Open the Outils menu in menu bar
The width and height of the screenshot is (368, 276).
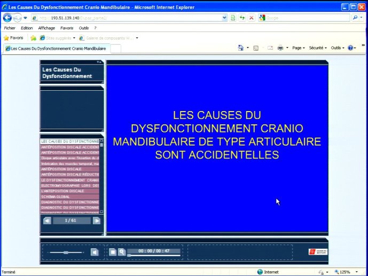(x=84, y=28)
